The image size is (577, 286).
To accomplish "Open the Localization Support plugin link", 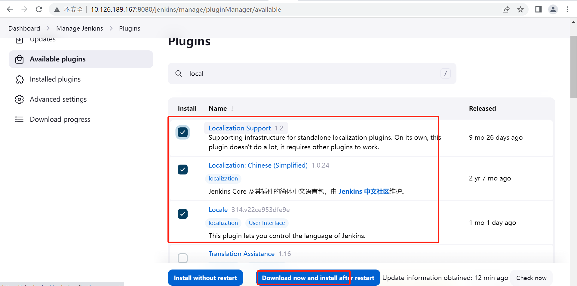I will tap(240, 128).
